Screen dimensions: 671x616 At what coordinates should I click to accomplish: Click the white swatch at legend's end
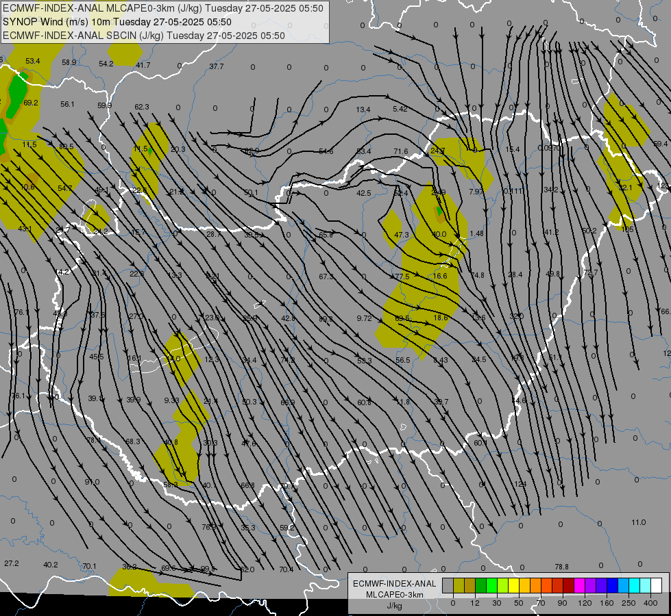[657, 585]
